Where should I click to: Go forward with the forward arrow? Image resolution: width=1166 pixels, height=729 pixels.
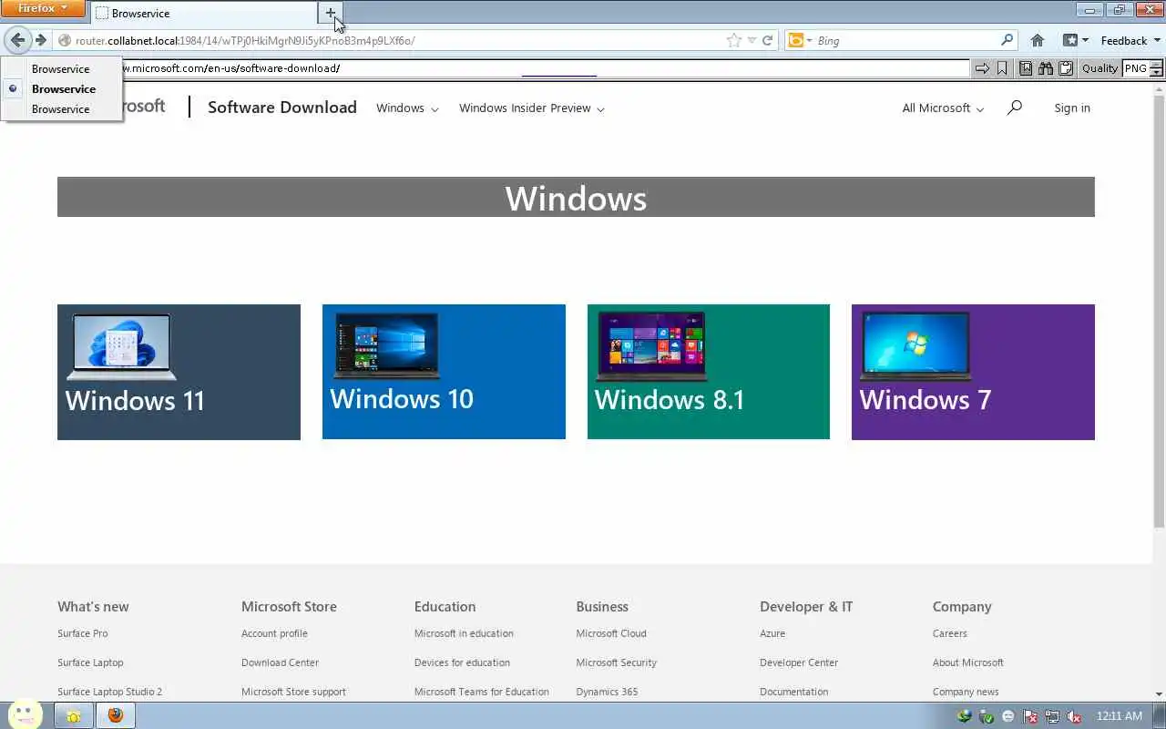(x=41, y=40)
